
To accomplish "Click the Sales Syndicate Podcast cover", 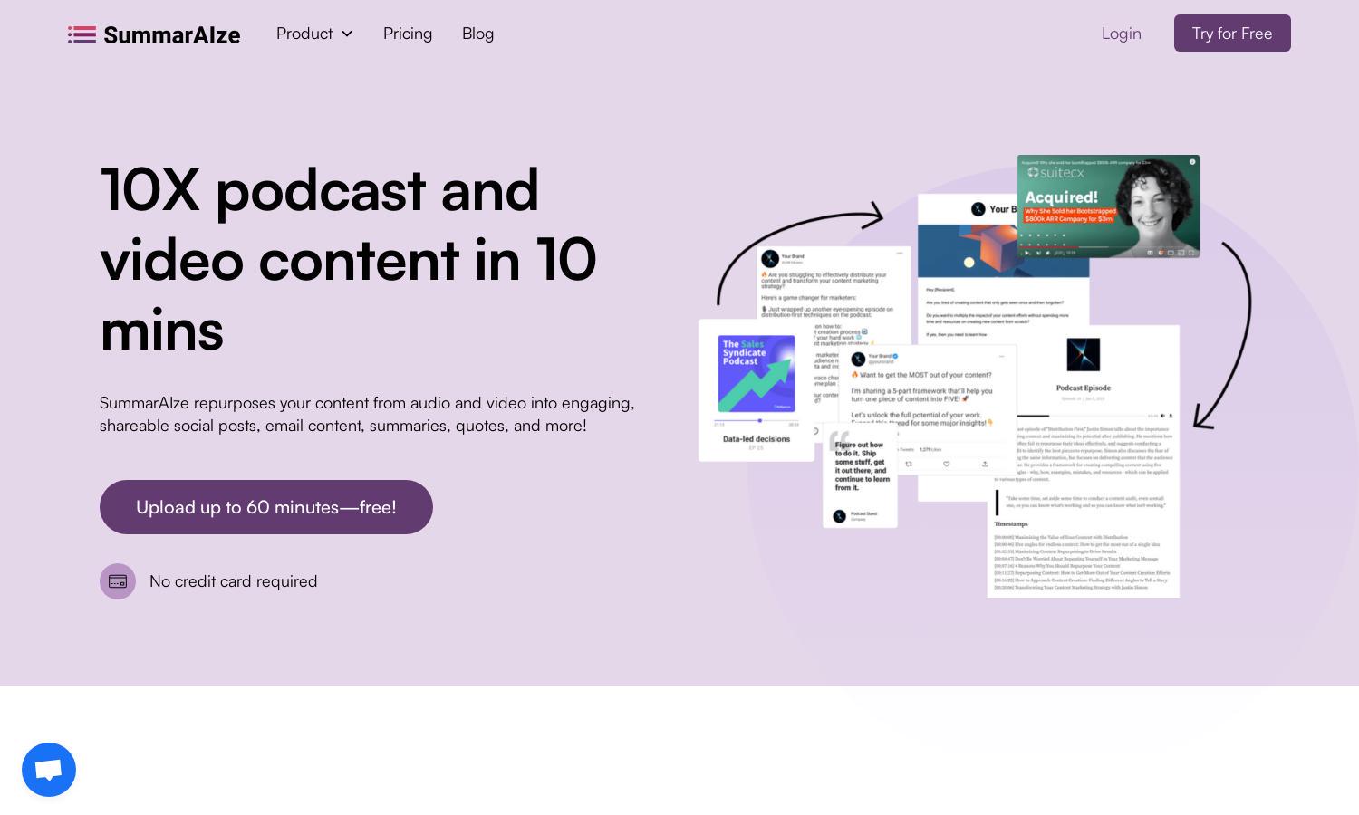I will (x=757, y=374).
